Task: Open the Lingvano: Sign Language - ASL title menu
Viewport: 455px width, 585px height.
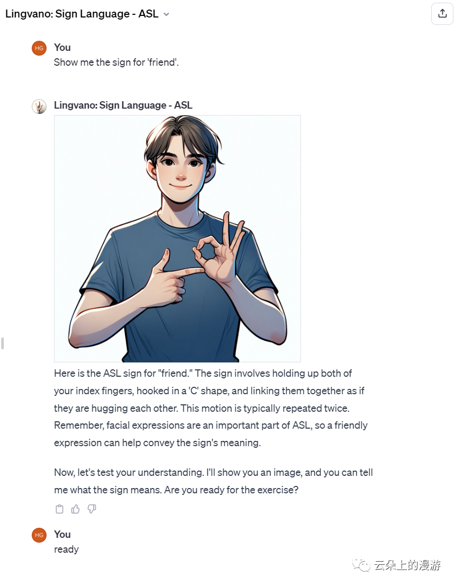Action: (x=87, y=14)
